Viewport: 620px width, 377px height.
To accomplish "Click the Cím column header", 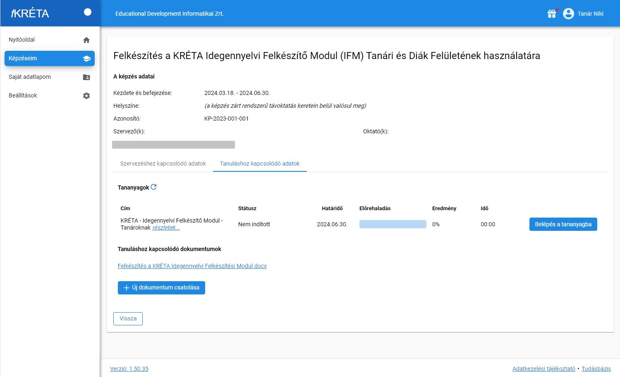I will tap(125, 208).
